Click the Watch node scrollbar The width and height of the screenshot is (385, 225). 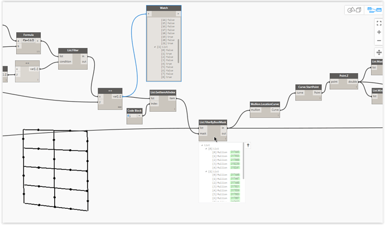coord(178,51)
